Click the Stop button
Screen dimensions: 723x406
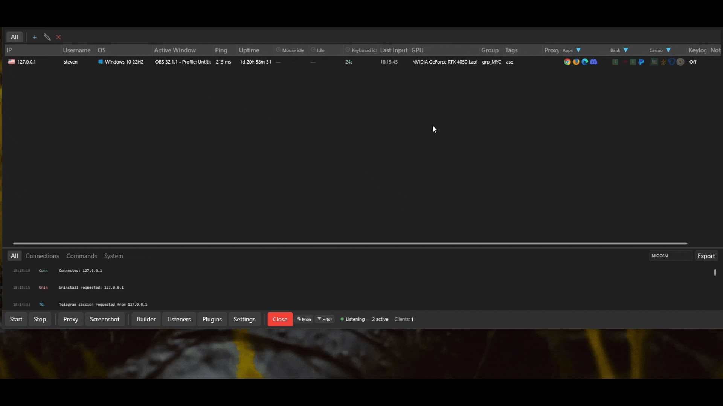(40, 319)
